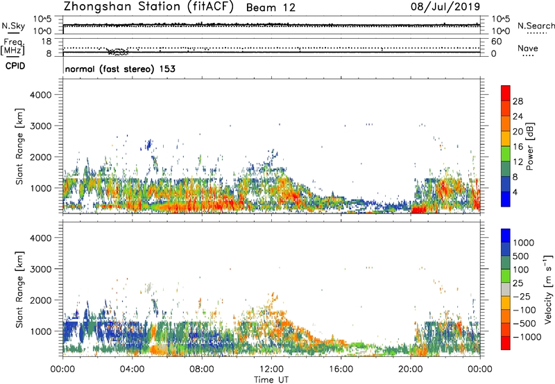Viewport: 555px width, 384px height.
Task: Click the "Time UT" axis title
Action: [271, 380]
